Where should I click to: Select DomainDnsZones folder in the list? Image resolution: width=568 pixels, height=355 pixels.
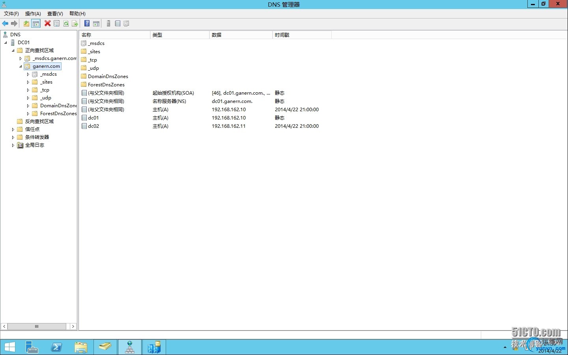pos(108,77)
